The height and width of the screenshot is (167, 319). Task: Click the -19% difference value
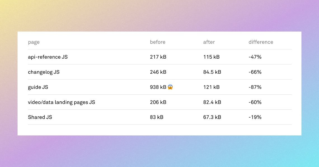click(255, 117)
